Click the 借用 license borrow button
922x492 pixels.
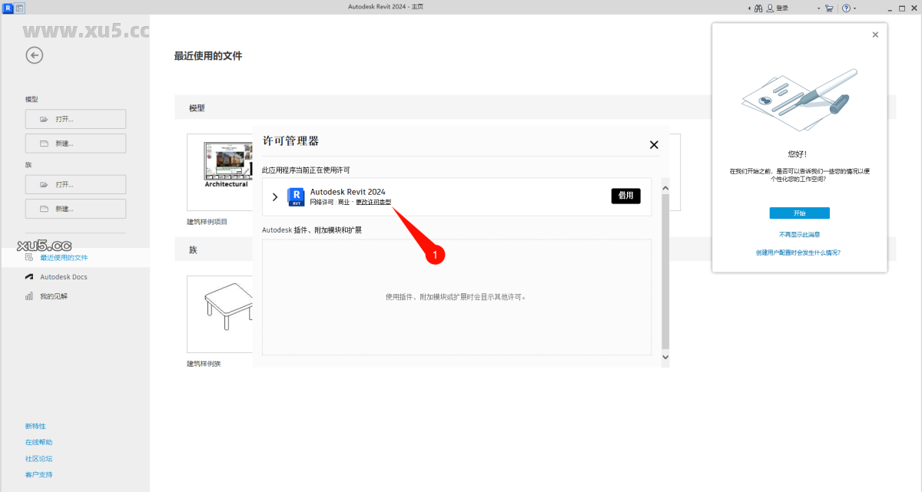pos(625,196)
